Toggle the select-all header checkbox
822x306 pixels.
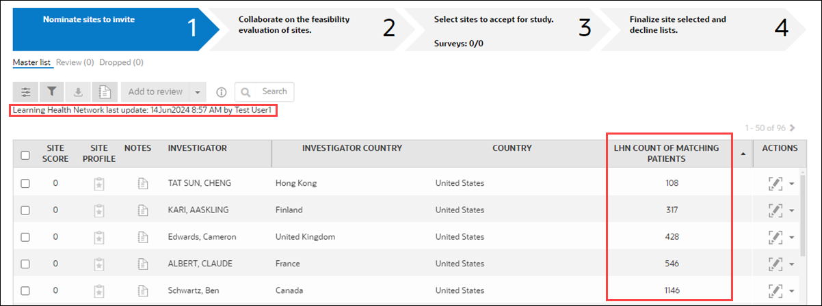click(x=25, y=155)
